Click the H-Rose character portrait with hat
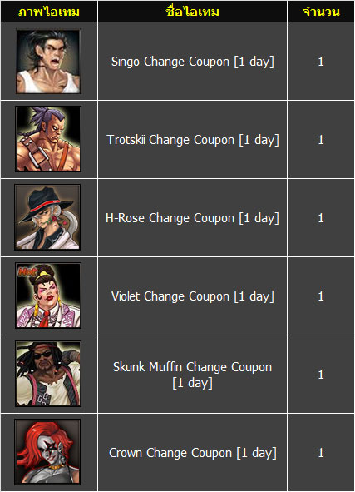The height and width of the screenshot is (492, 355). [47, 217]
